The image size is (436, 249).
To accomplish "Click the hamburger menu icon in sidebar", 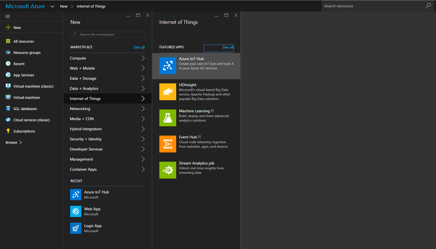I will 8,16.
